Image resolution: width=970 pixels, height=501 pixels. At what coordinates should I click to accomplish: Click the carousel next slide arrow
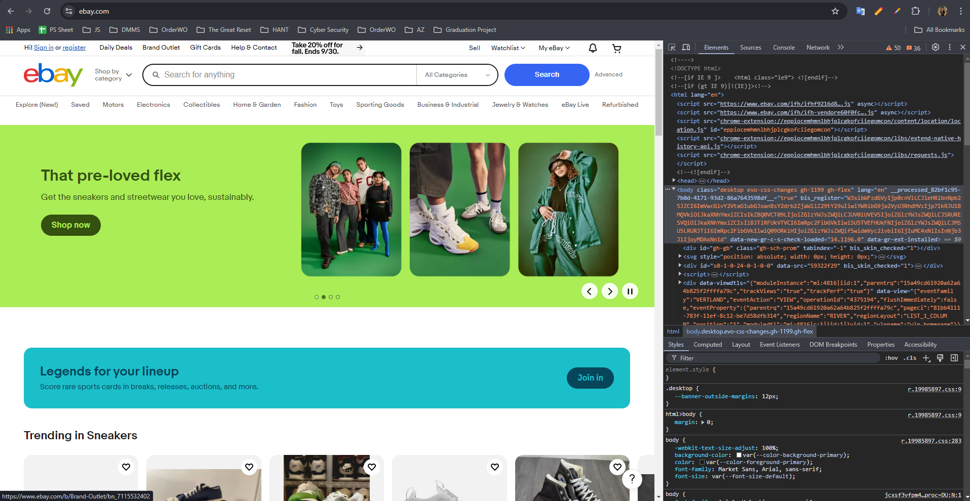610,291
